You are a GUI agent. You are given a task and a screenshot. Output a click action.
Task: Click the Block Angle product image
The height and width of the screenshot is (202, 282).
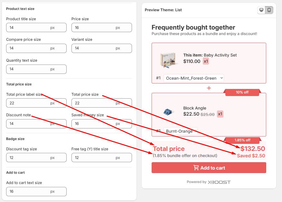[167, 112]
